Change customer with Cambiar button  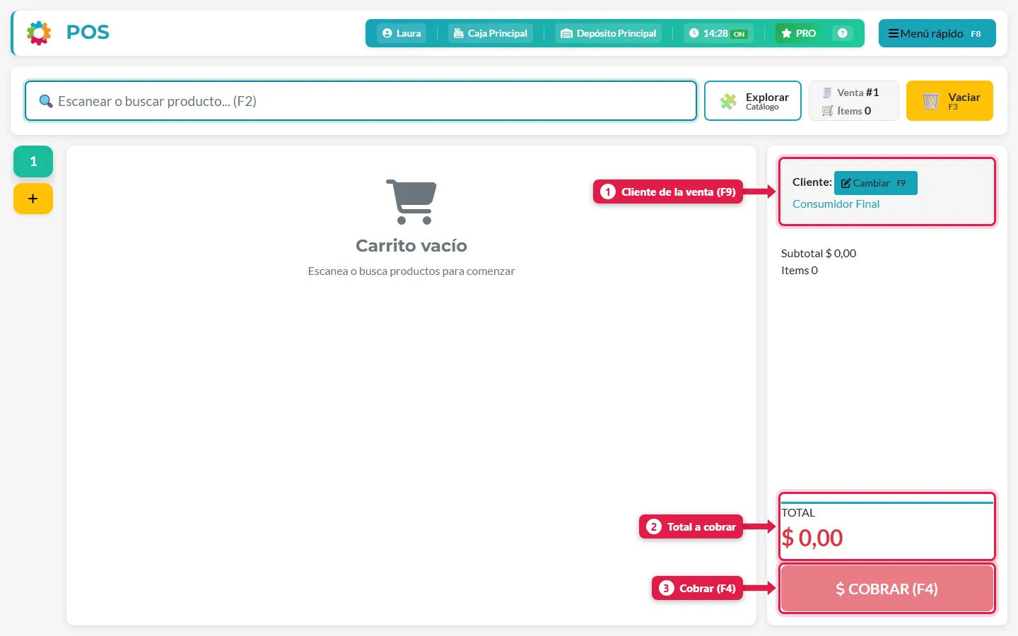[x=875, y=183]
